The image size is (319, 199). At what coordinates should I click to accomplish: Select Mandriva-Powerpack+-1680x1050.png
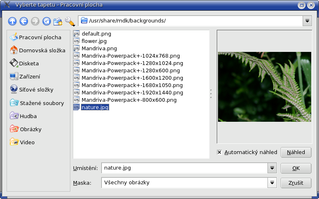click(x=132, y=85)
